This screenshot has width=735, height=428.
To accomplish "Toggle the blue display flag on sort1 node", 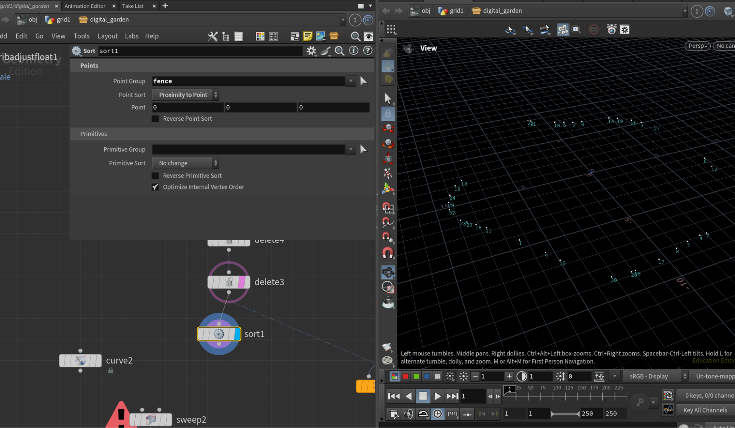I will coord(237,334).
